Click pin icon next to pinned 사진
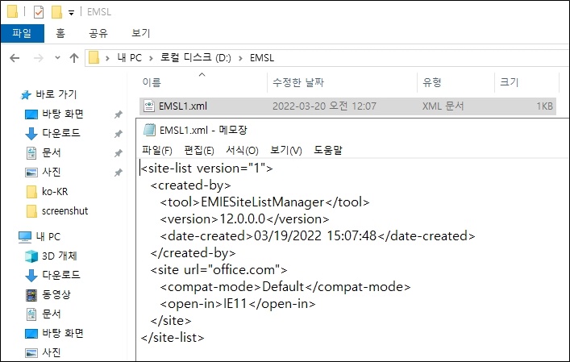The height and width of the screenshot is (362, 570). tap(119, 173)
